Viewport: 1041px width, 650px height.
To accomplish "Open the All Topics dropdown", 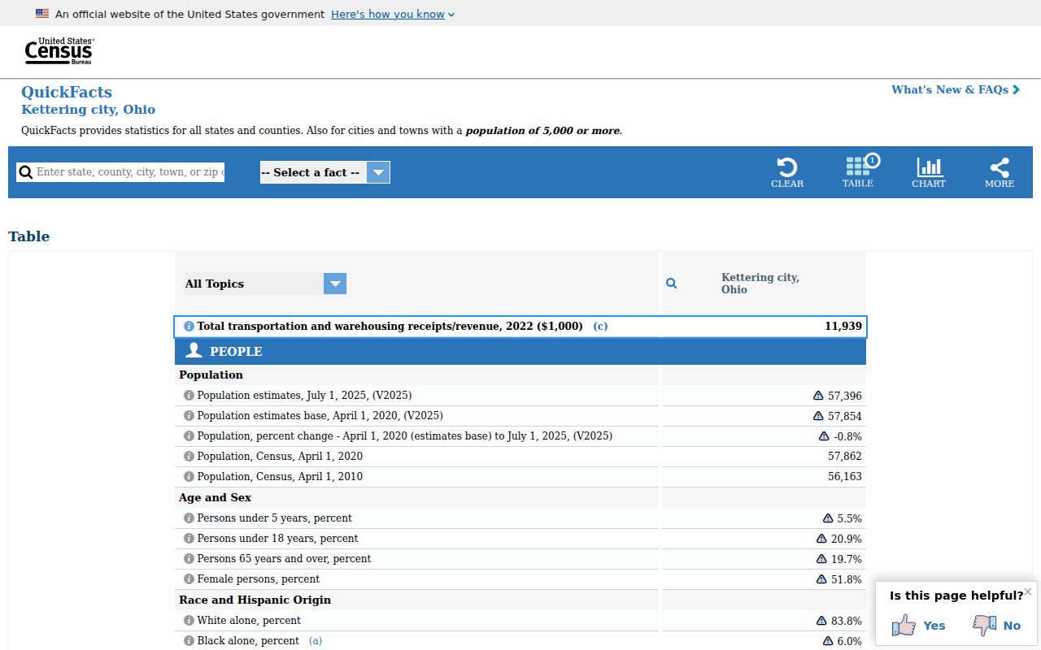I will click(x=266, y=284).
